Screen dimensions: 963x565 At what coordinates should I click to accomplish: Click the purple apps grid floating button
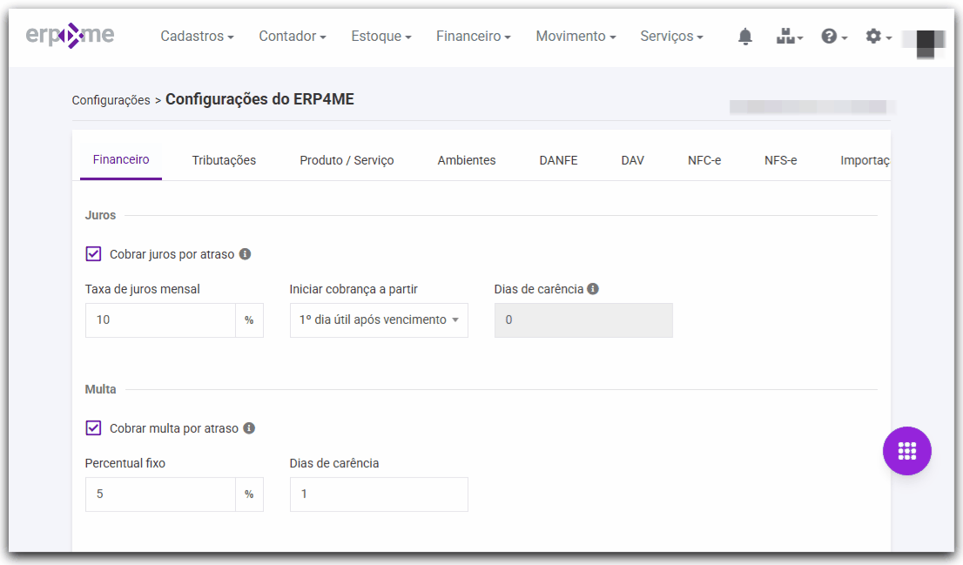pyautogui.click(x=907, y=451)
